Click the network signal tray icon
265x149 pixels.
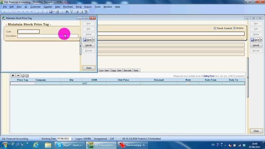pos(239,145)
